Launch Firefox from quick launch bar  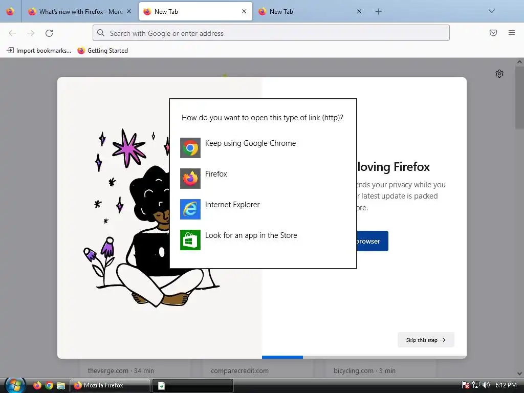click(37, 385)
